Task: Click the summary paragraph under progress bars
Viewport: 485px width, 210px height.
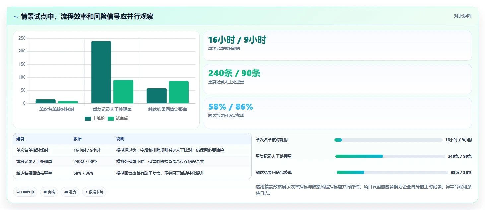Action: (x=364, y=190)
